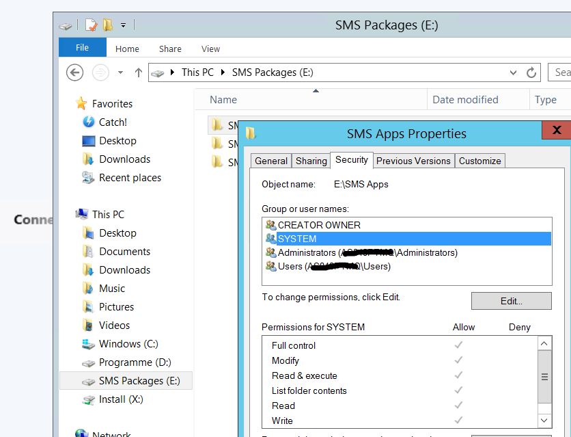Open Downloads under This PC
Screen dimensions: 571x437
(124, 270)
